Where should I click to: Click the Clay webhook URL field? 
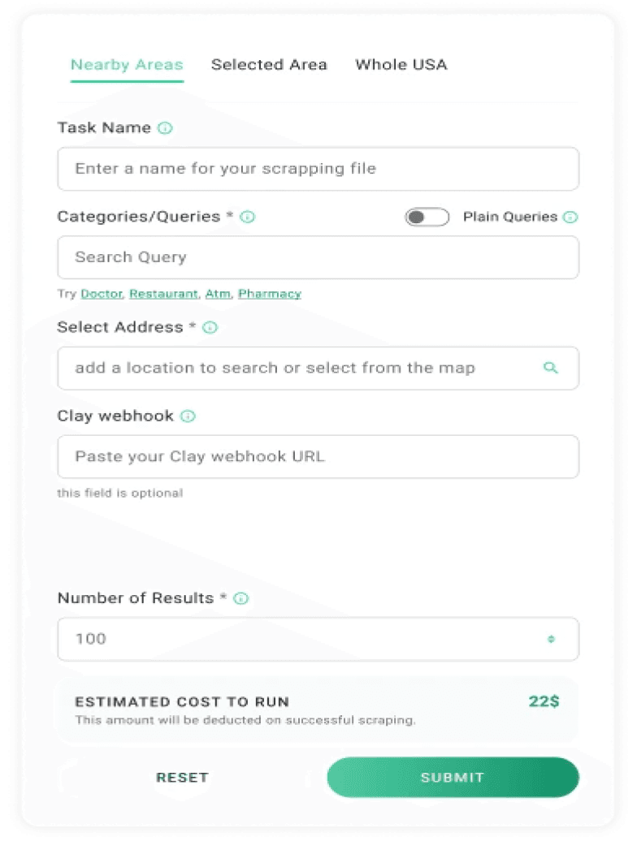point(318,456)
